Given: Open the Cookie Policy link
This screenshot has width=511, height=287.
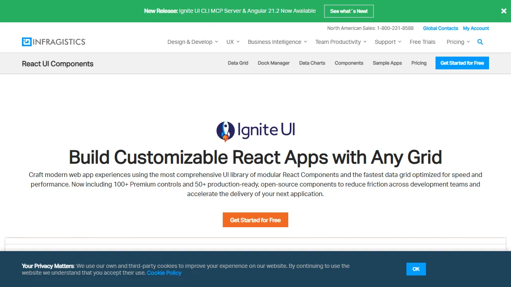Looking at the screenshot, I should point(164,273).
